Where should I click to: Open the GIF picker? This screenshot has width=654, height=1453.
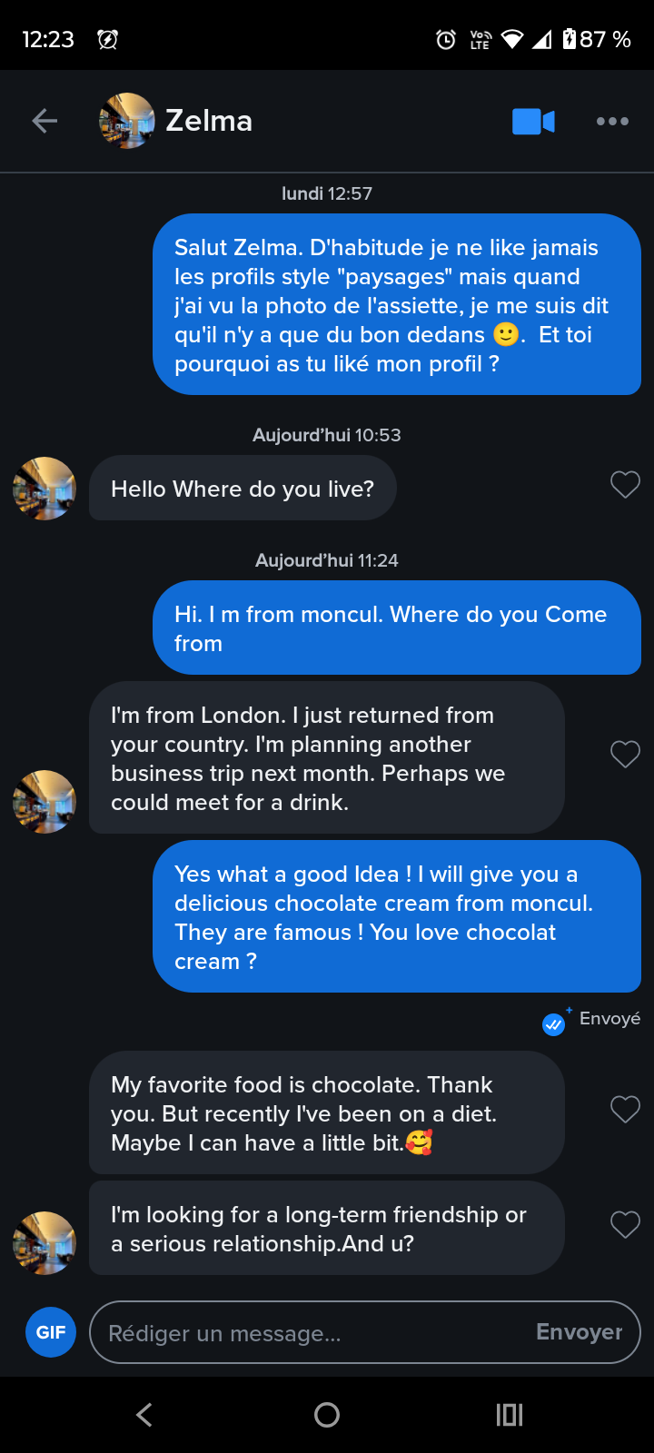point(51,1332)
